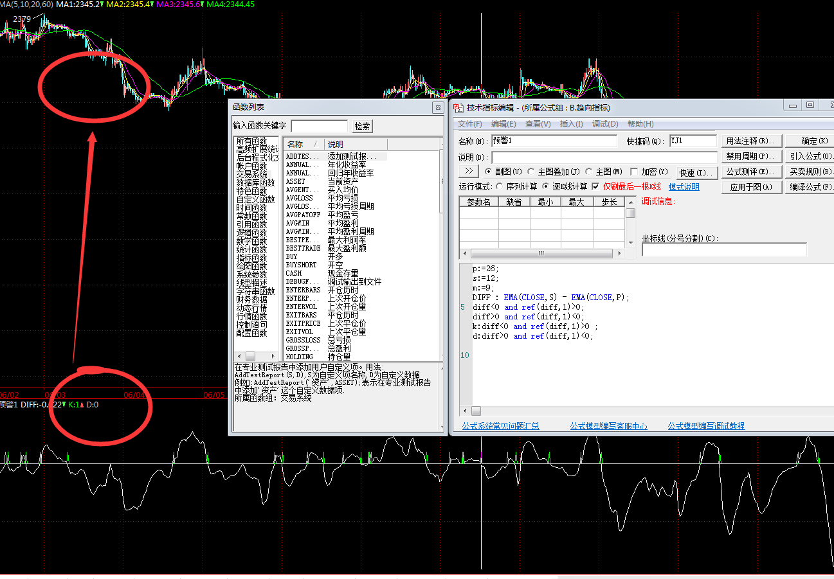Open 公式系统常见问题汇总 link
Image resolution: width=834 pixels, height=579 pixels.
coord(500,425)
